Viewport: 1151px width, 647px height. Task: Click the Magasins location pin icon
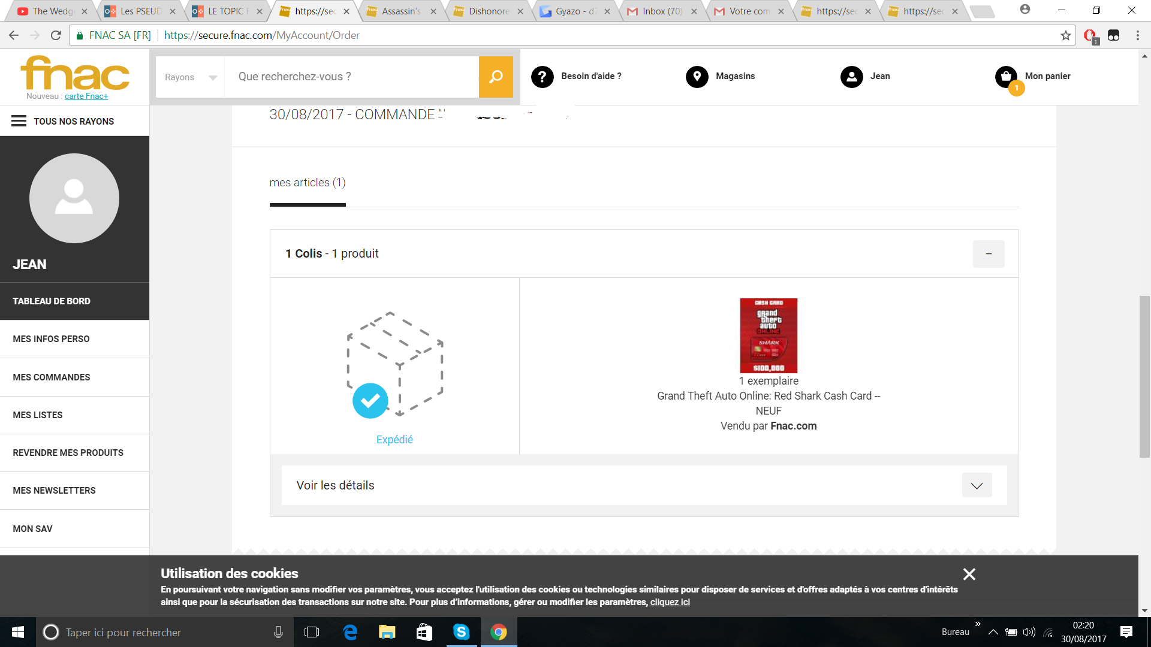click(x=697, y=77)
